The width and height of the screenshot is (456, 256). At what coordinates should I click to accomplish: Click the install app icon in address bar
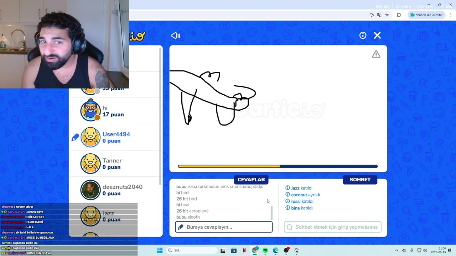point(372,15)
